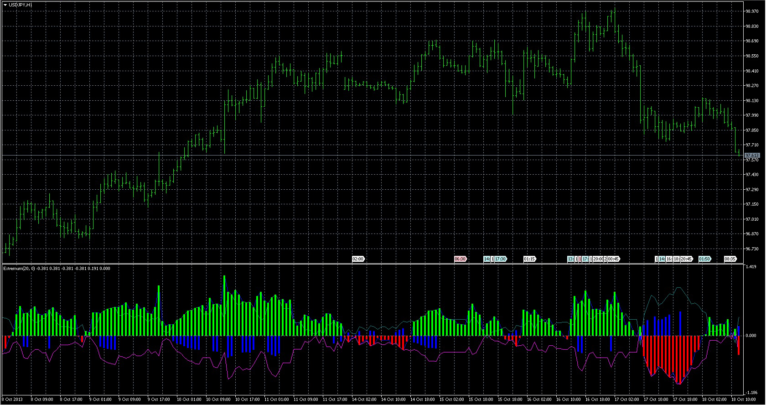This screenshot has width=766, height=405.
Task: Select the 20:45 event marker
Action: [687, 259]
